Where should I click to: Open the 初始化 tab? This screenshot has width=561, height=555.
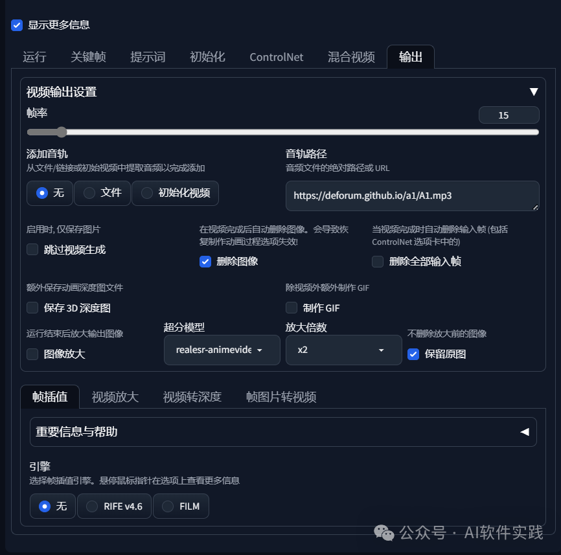pos(207,57)
